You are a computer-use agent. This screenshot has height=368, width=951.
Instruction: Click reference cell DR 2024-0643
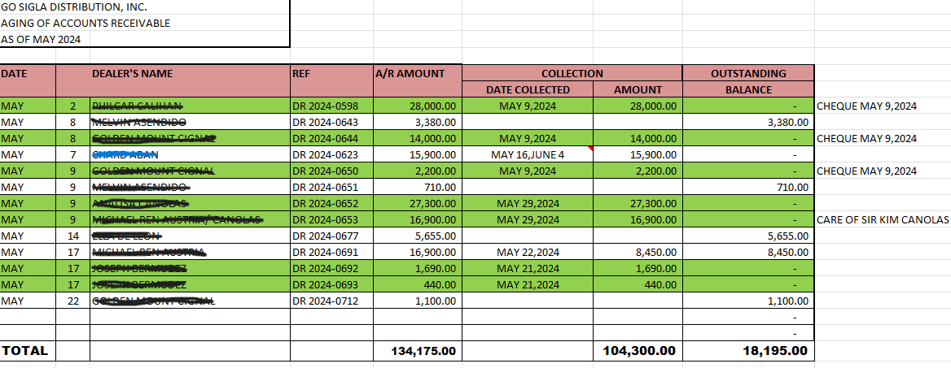click(331, 123)
